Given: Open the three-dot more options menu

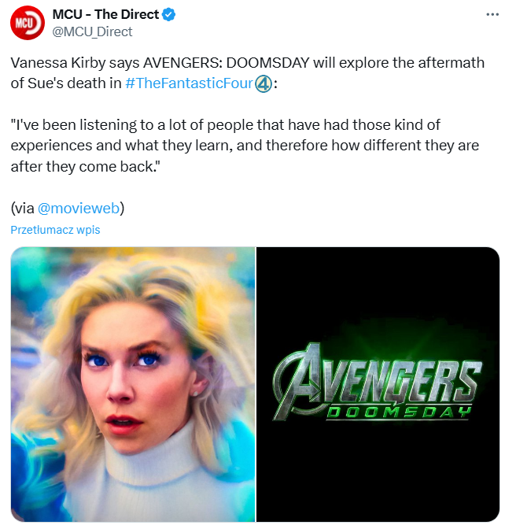Looking at the screenshot, I should point(492,14).
